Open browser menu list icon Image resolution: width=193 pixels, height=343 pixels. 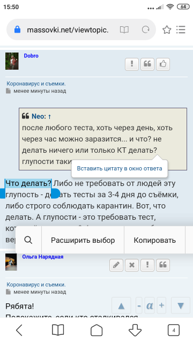click(181, 29)
